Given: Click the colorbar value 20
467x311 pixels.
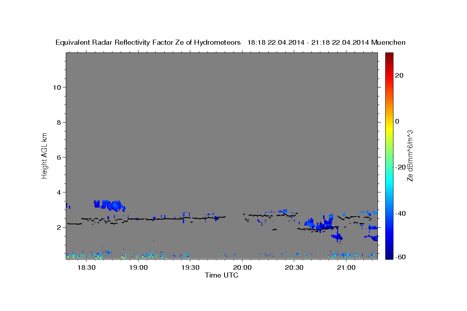Looking at the screenshot, I should tap(399, 75).
